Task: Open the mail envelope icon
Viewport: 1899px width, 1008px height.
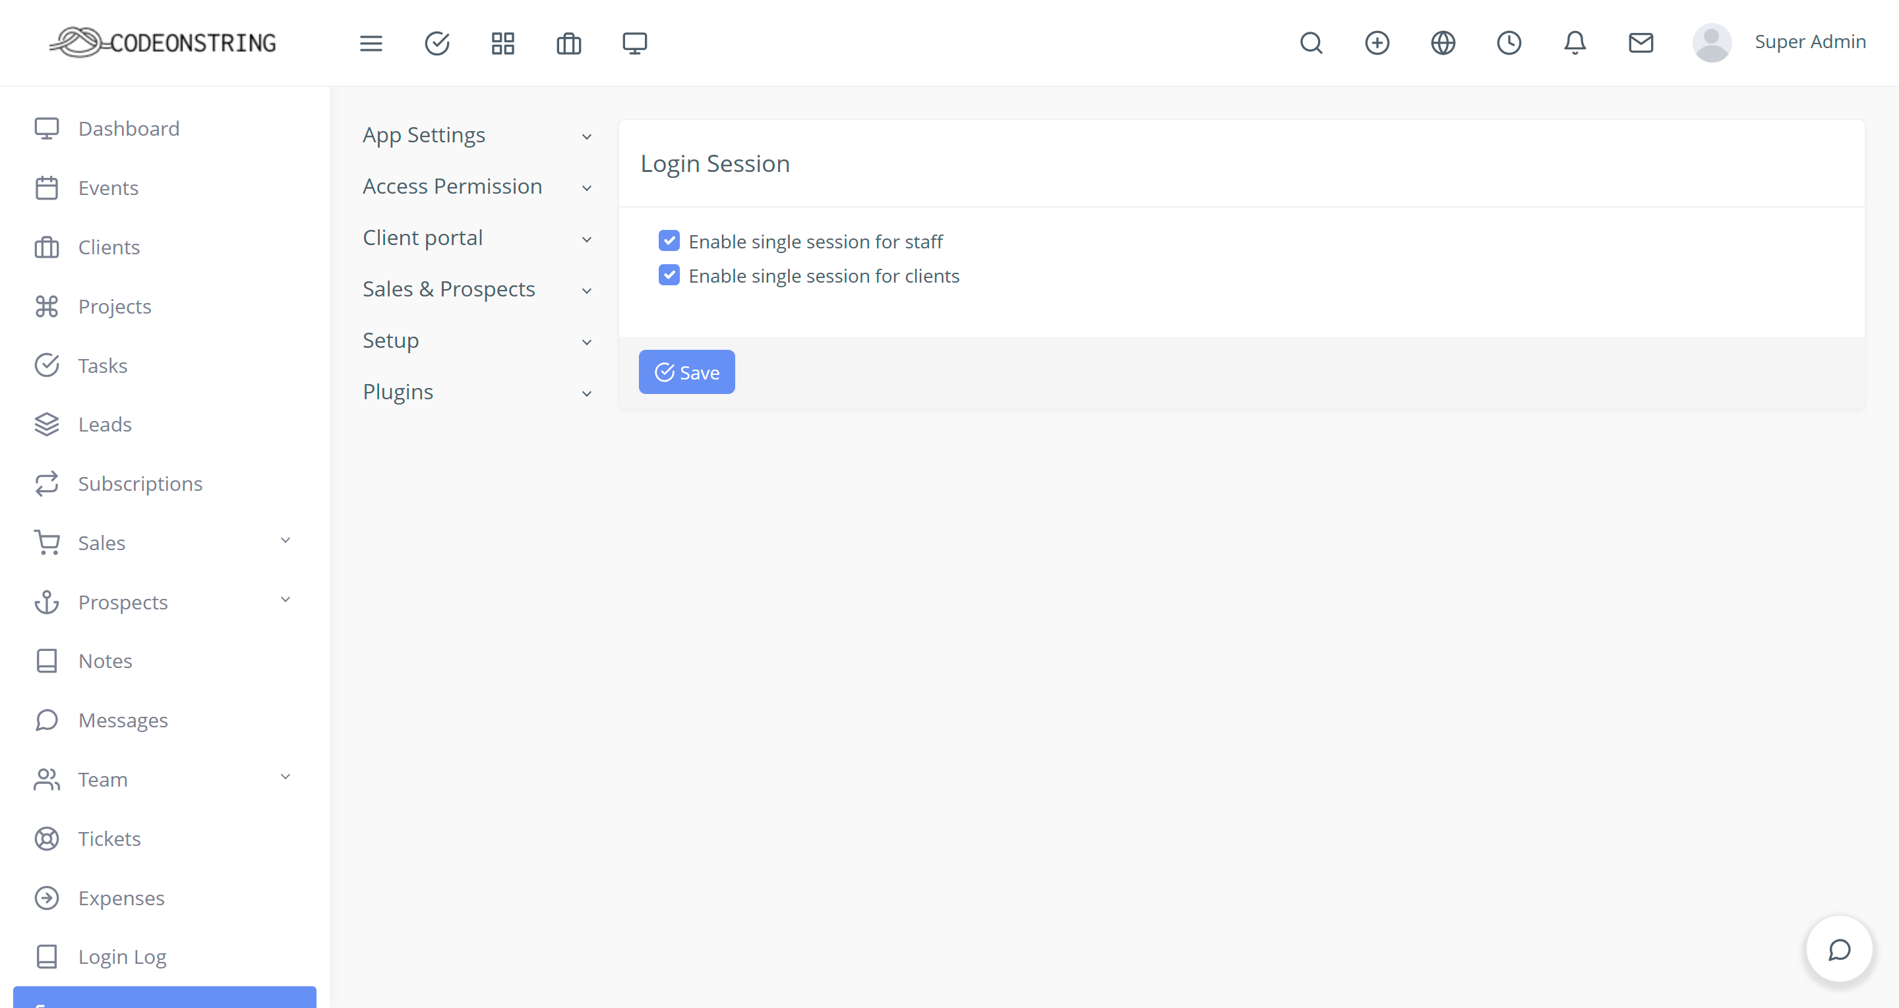Action: point(1641,43)
